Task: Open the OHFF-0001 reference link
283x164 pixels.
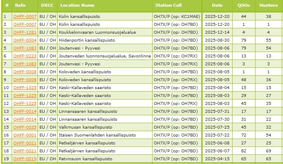Action: [25, 135]
